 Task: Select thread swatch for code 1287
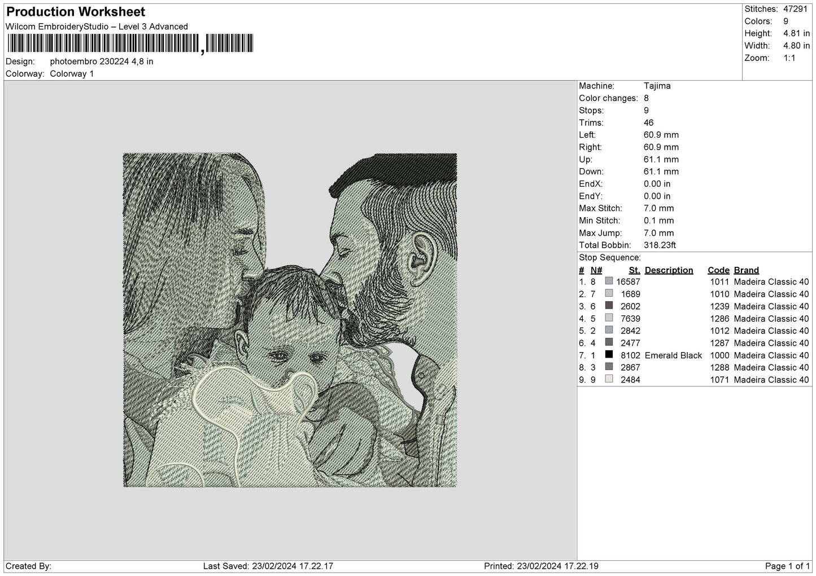tap(609, 342)
